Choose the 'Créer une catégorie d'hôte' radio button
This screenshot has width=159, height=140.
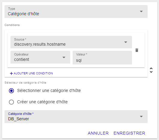[x=11, y=102]
